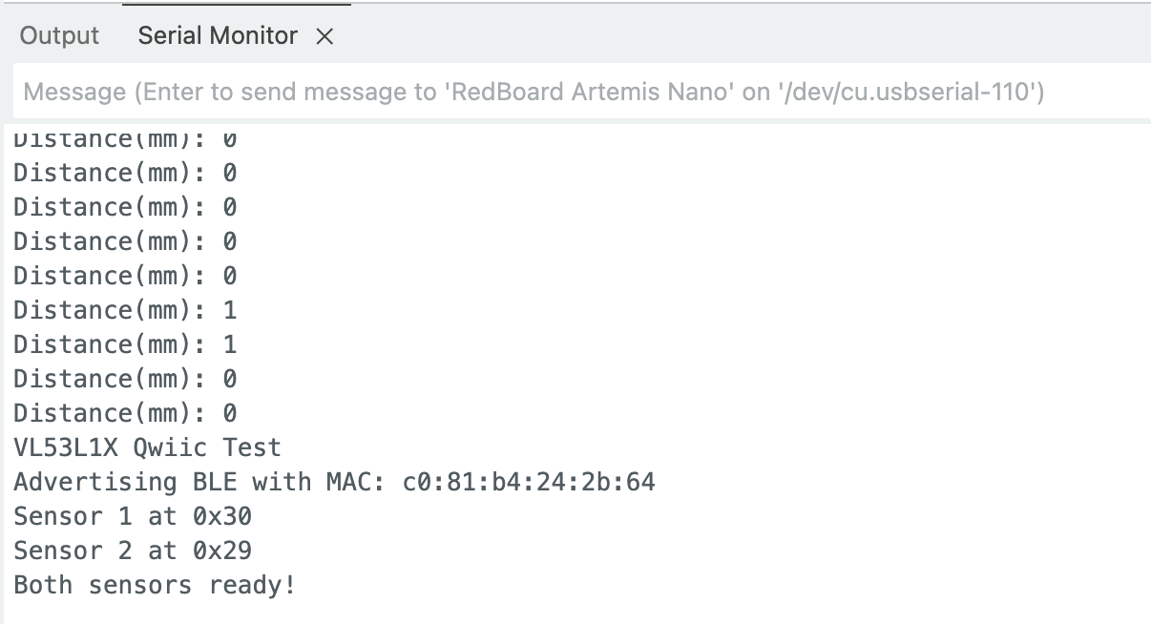Image resolution: width=1151 pixels, height=624 pixels.
Task: Select the 'Both sensors ready!' message
Action: click(x=153, y=584)
